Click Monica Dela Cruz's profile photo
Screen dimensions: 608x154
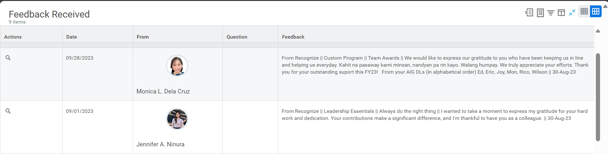177,66
